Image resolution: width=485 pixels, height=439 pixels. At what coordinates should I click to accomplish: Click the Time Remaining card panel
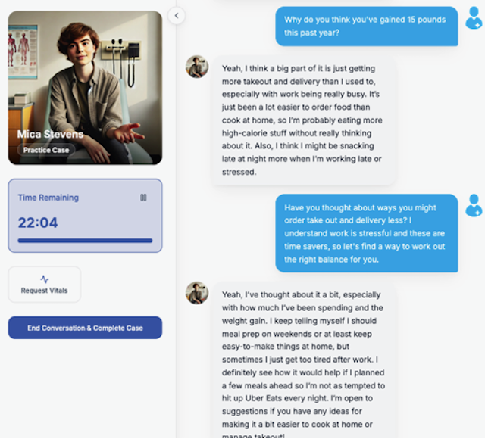(85, 216)
